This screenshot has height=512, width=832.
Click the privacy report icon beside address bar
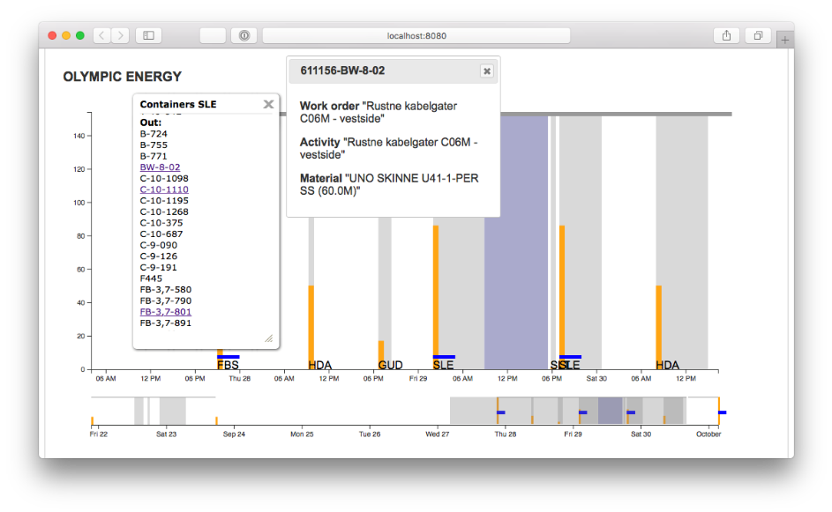(244, 35)
